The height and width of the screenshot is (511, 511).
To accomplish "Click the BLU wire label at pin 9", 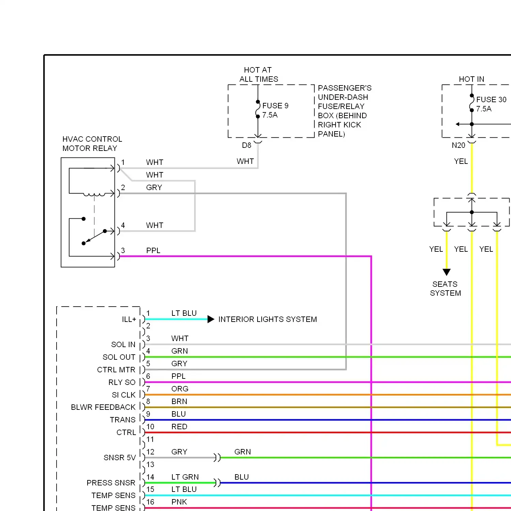I will (179, 414).
